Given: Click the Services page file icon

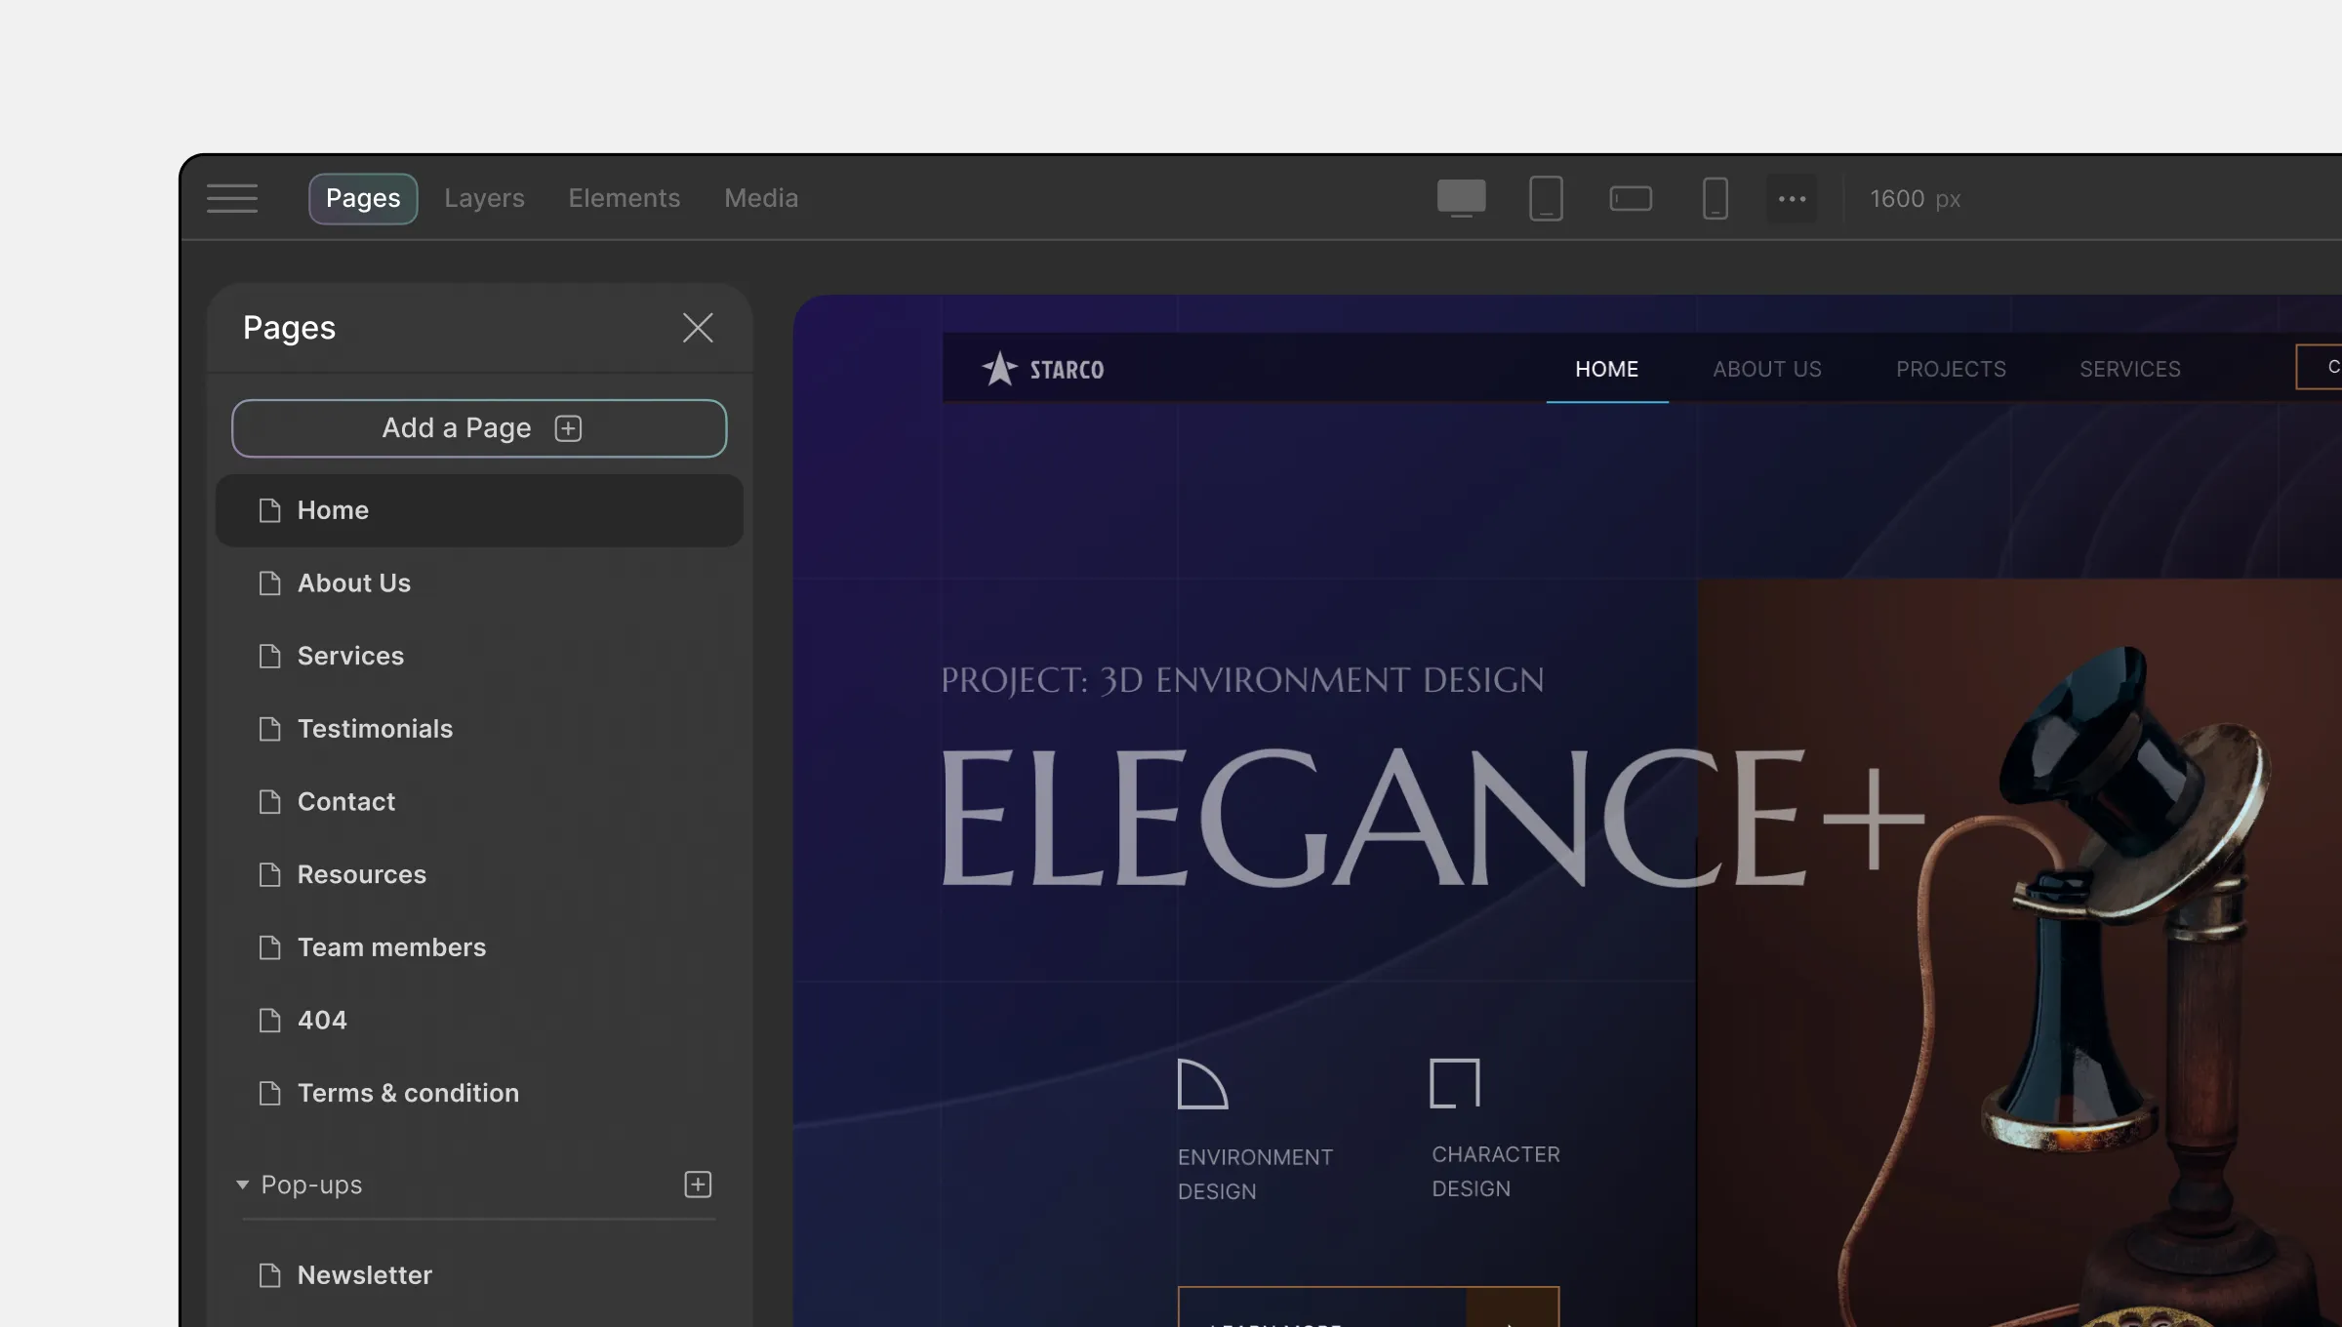Looking at the screenshot, I should coord(269,656).
